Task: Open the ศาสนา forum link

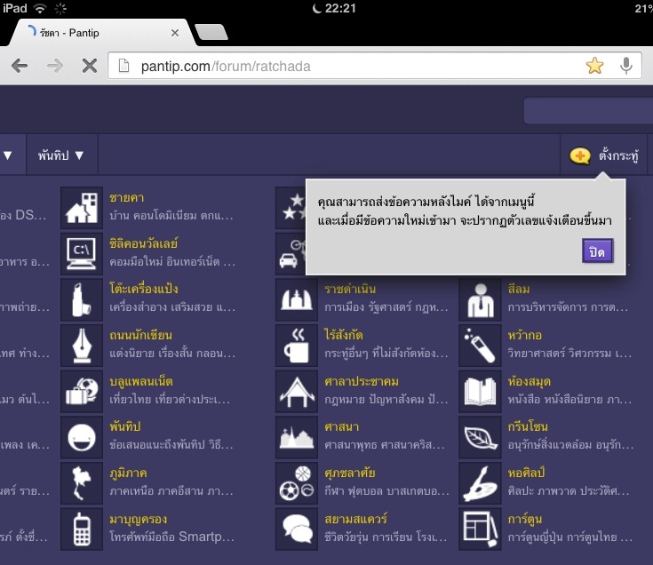Action: click(341, 426)
